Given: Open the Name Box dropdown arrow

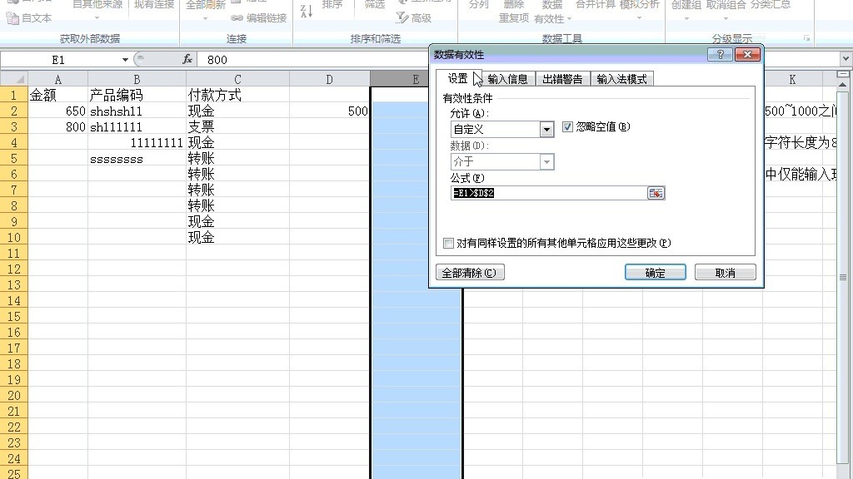Looking at the screenshot, I should [125, 60].
